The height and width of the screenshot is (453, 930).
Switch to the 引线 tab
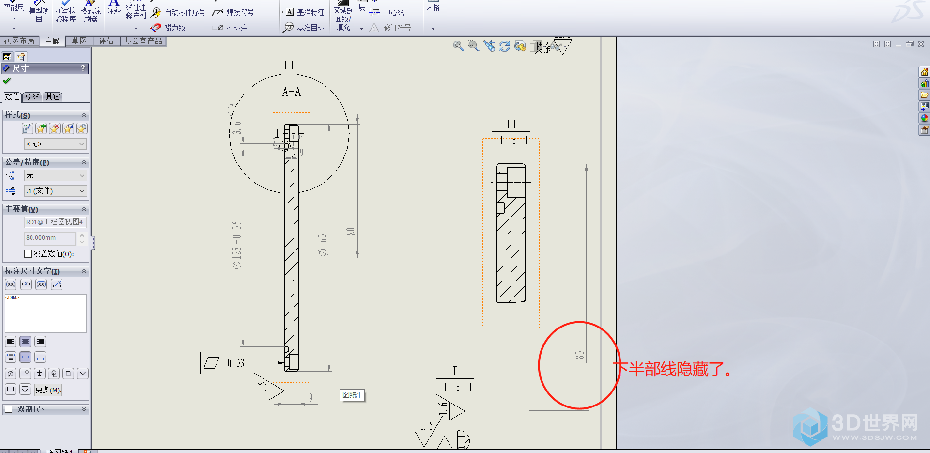[32, 96]
